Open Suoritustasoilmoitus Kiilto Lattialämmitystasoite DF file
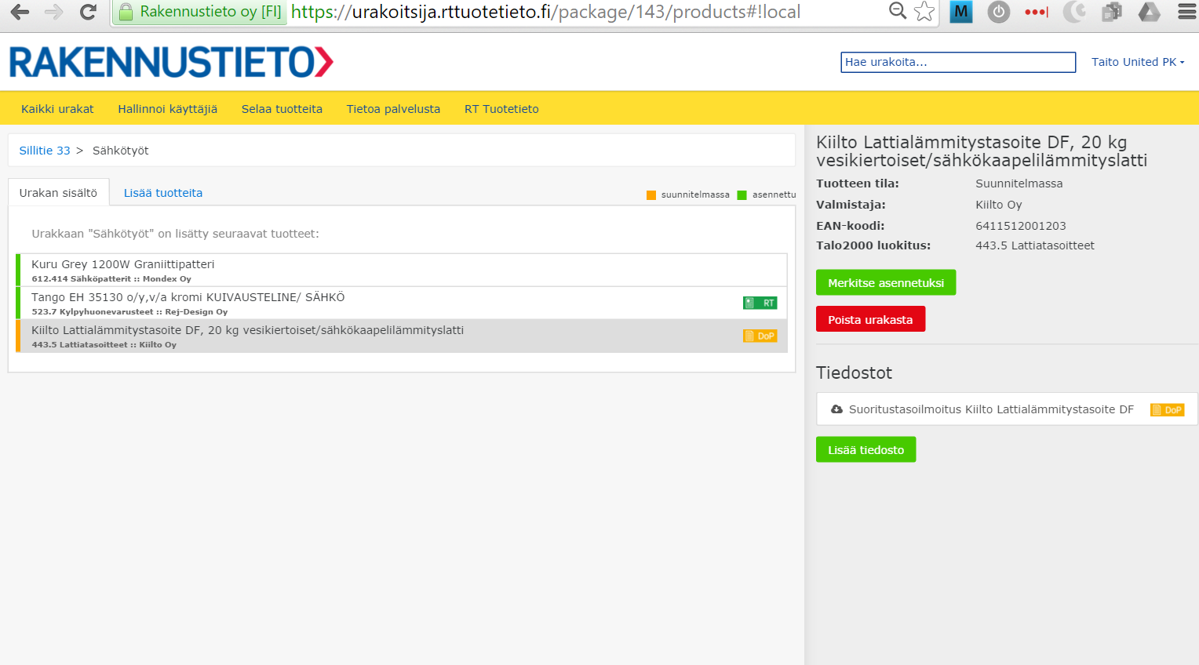Screen dimensions: 1199x665 991,409
